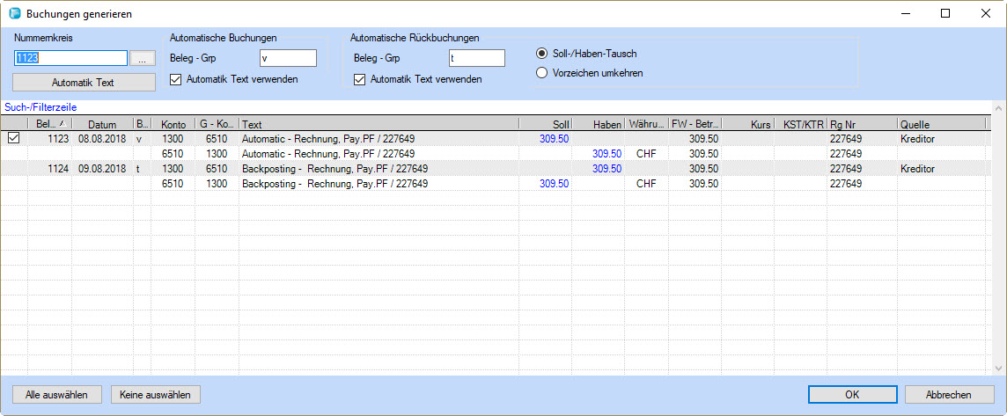Confirm with the OK button
This screenshot has width=1007, height=416.
pyautogui.click(x=851, y=395)
